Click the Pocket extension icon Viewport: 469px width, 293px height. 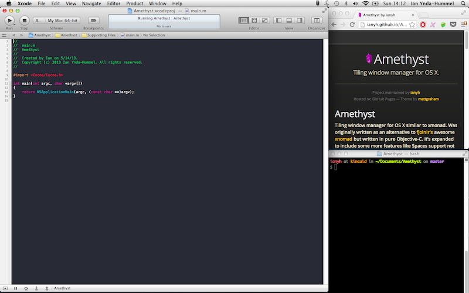[x=453, y=25]
